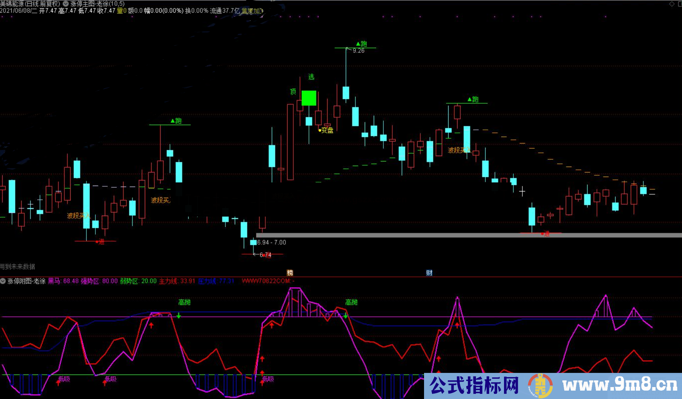Open the main indicator dropdown next to 涨停主图-老徐
The image size is (682, 399).
click(x=66, y=4)
